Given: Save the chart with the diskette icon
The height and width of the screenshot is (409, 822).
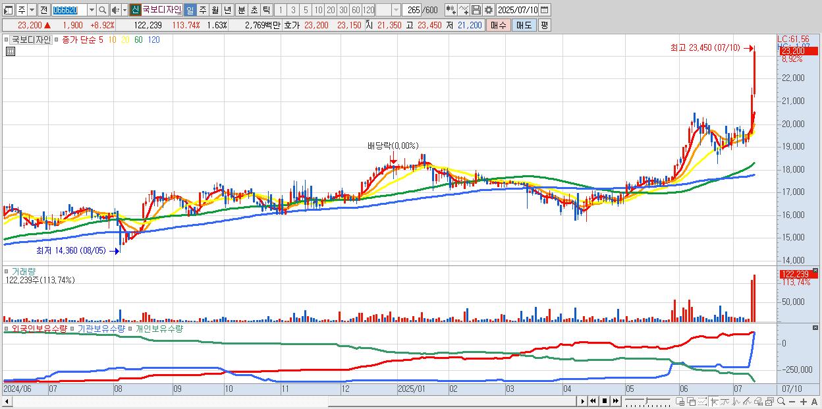Looking at the screenshot, I should [x=476, y=10].
